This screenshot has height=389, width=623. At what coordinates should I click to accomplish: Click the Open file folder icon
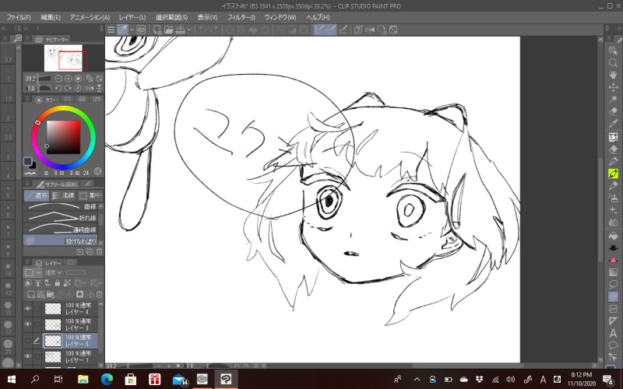[168, 30]
